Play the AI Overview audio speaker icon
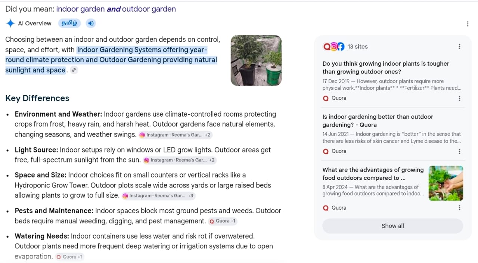The image size is (478, 263). [91, 24]
